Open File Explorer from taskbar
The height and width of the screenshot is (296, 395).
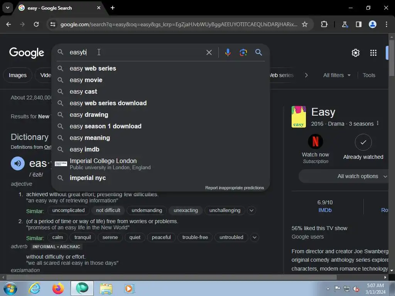[x=106, y=288]
